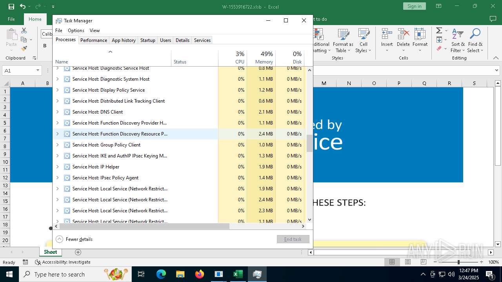502x282 pixels.
Task: Open Cell Styles gallery
Action: [x=364, y=41]
